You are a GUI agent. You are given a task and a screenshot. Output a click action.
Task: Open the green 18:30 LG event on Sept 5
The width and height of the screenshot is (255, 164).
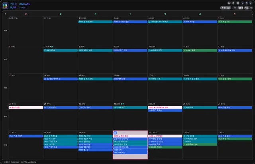tap(235, 22)
